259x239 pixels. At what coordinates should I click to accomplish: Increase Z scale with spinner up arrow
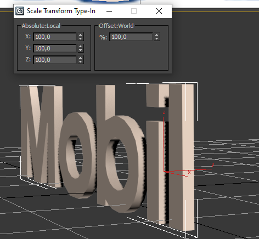[81, 58]
